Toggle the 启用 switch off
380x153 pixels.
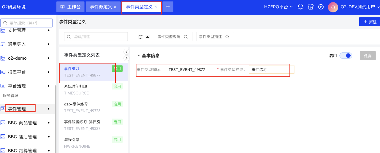point(346,56)
